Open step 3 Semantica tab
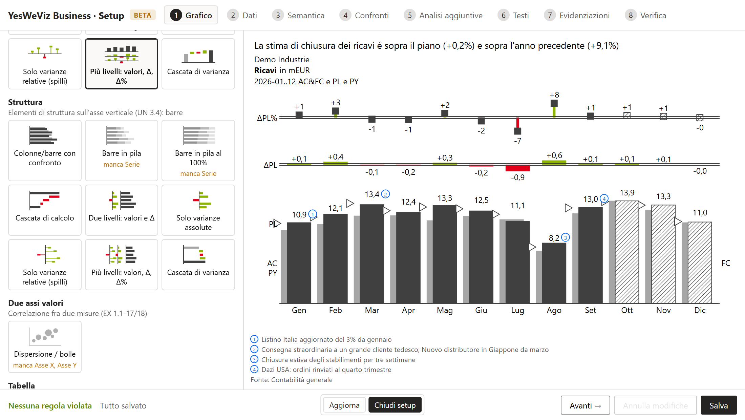Viewport: 745px width, 420px height. click(x=299, y=16)
